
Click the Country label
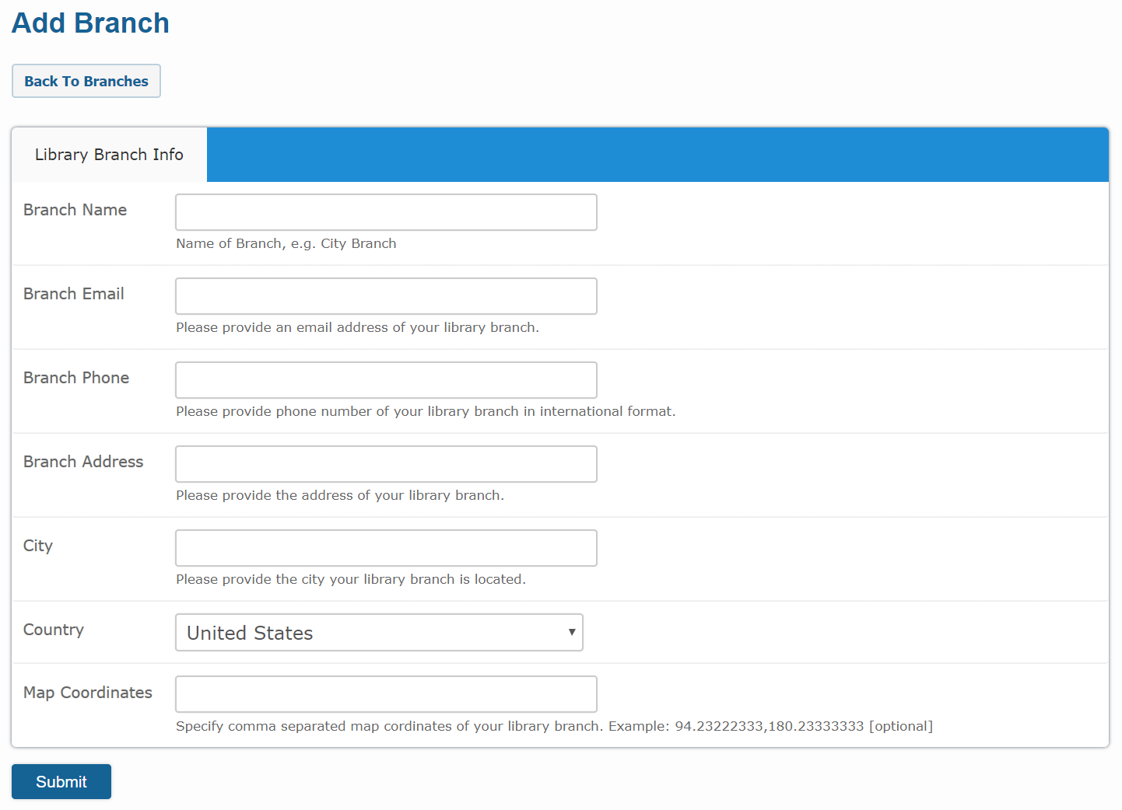[54, 630]
